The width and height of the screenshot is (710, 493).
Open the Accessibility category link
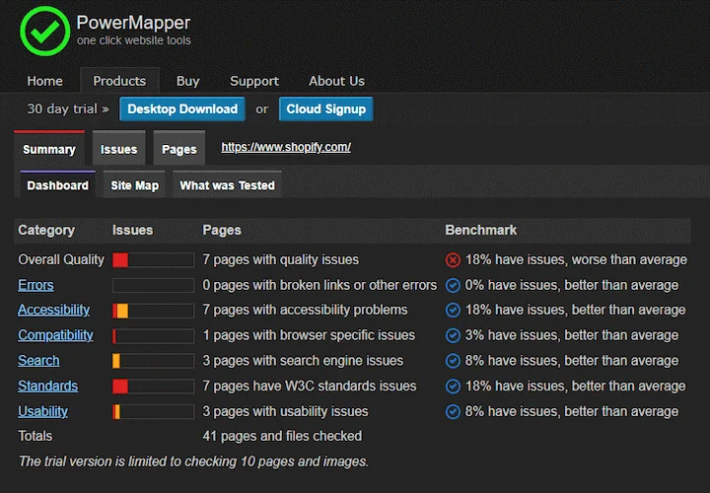point(54,311)
